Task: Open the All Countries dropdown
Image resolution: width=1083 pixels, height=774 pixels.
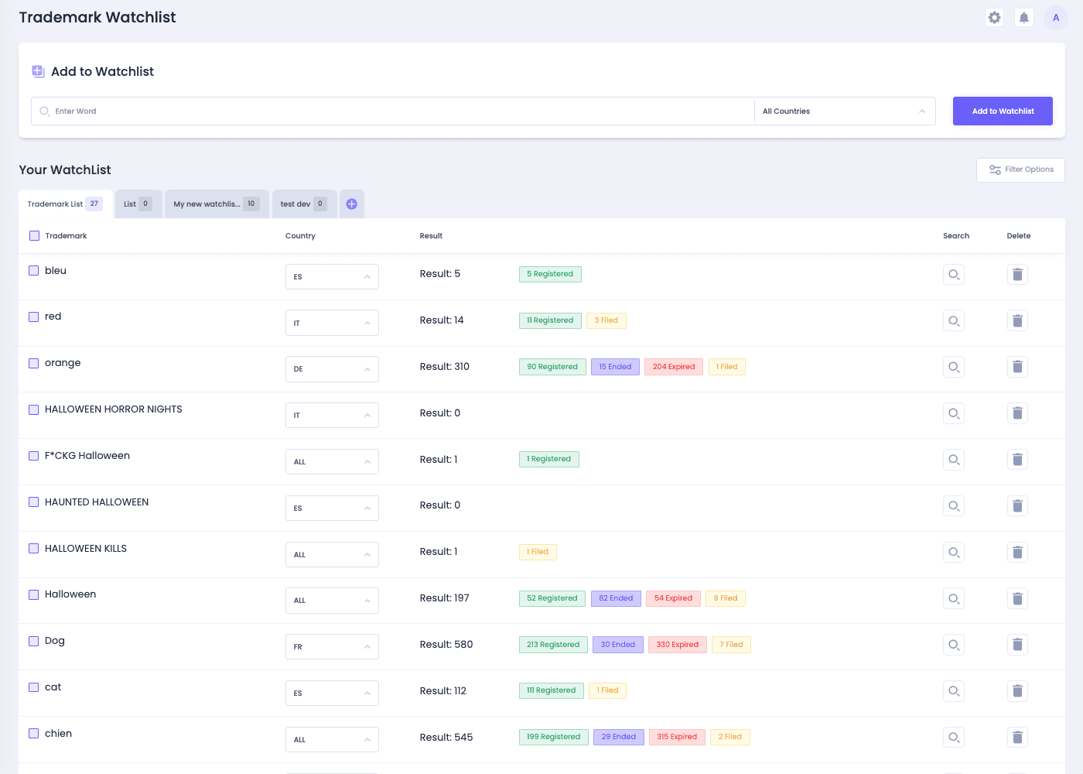Action: (845, 111)
